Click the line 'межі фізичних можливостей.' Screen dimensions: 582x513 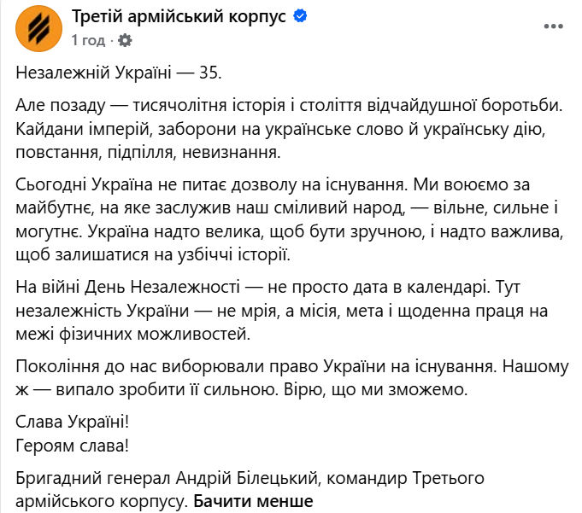pos(132,335)
